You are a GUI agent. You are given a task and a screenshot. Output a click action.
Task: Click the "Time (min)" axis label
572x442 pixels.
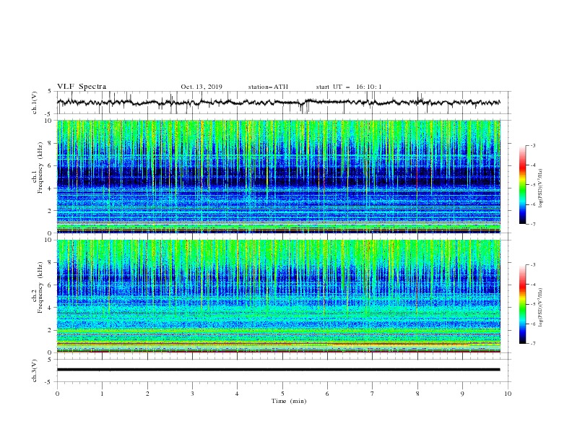click(289, 401)
